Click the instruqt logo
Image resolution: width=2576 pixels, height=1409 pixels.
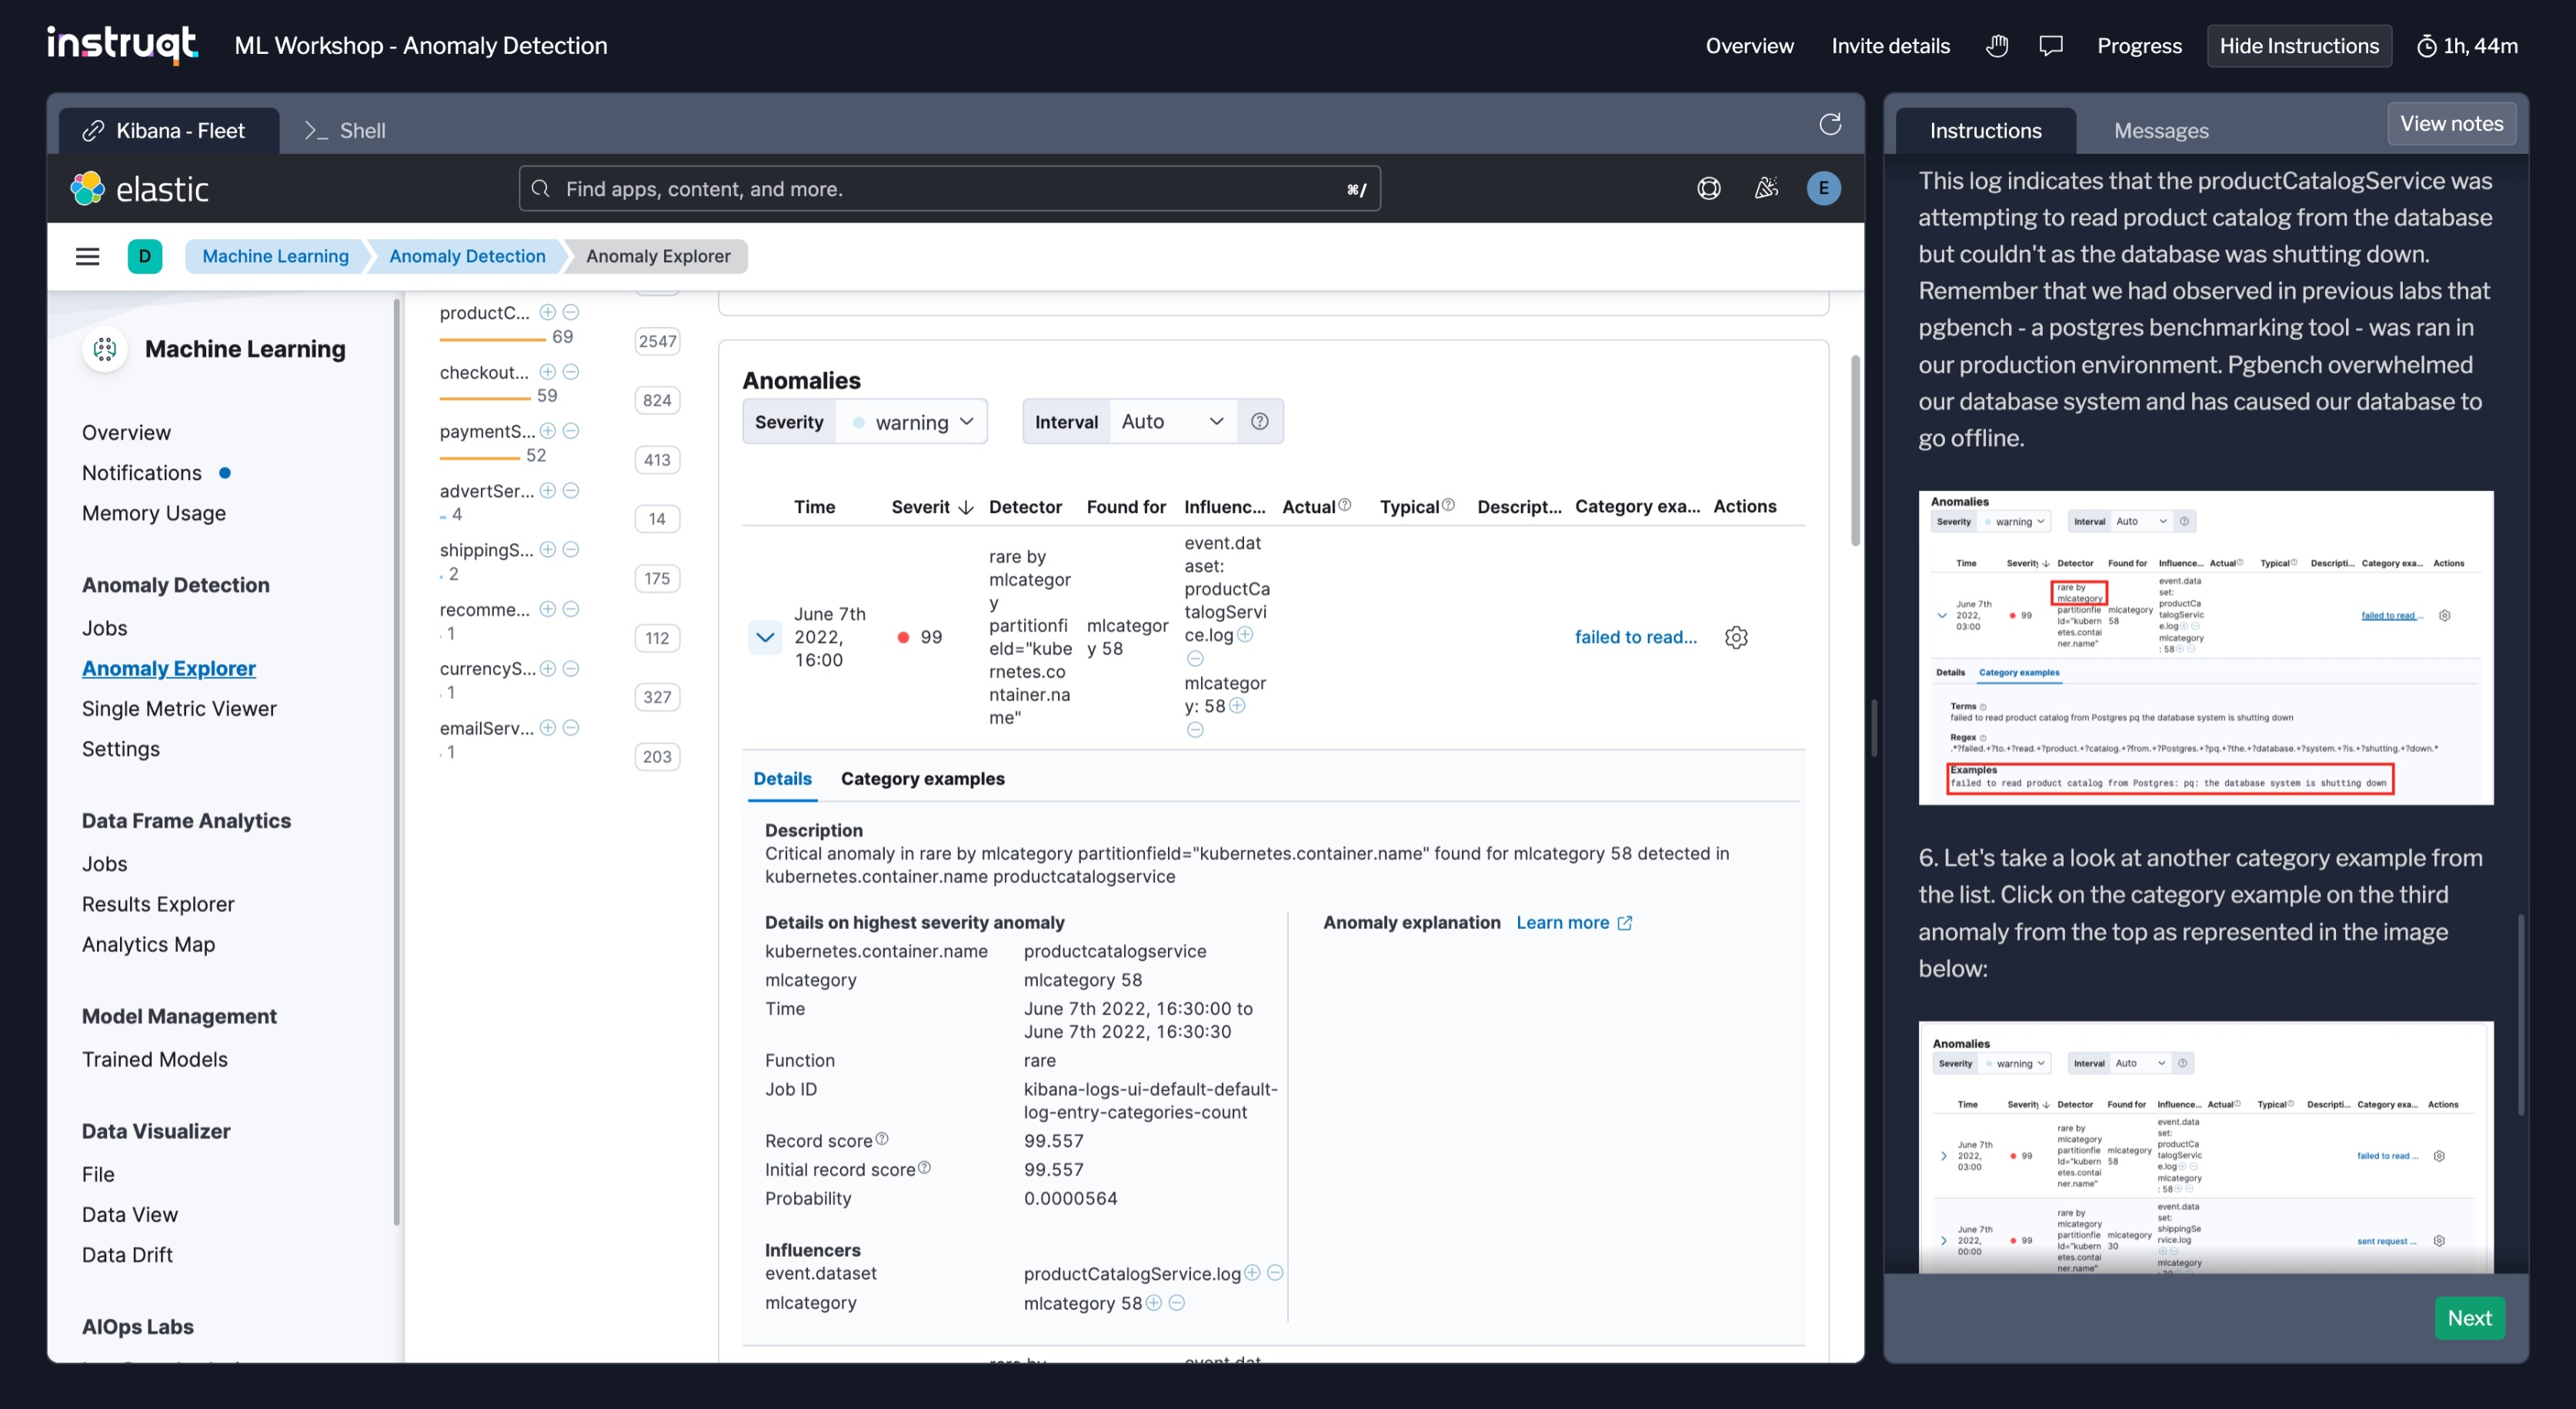pyautogui.click(x=122, y=45)
